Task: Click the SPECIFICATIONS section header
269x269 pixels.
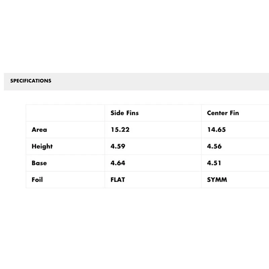Action: click(31, 81)
